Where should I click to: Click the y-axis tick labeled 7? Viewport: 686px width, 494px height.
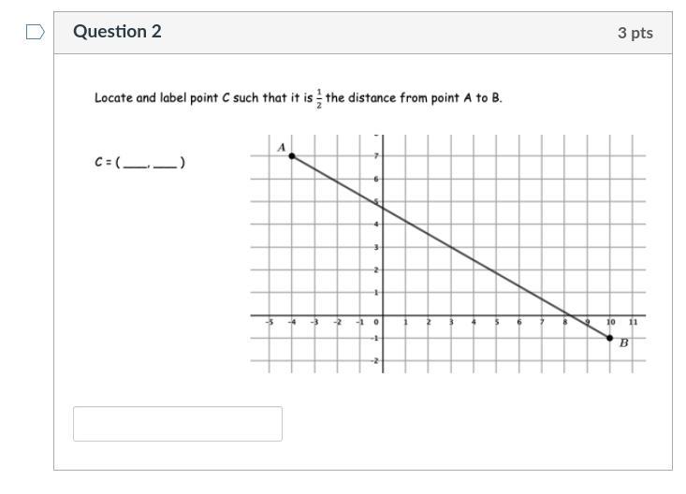pyautogui.click(x=376, y=155)
